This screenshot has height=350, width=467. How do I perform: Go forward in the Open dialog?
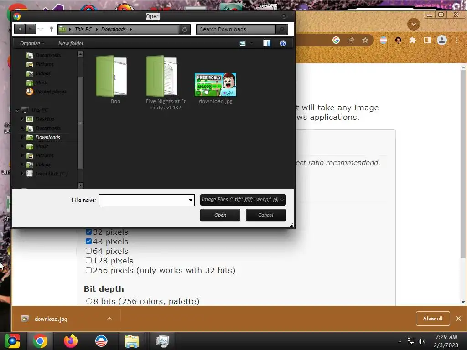(x=31, y=29)
